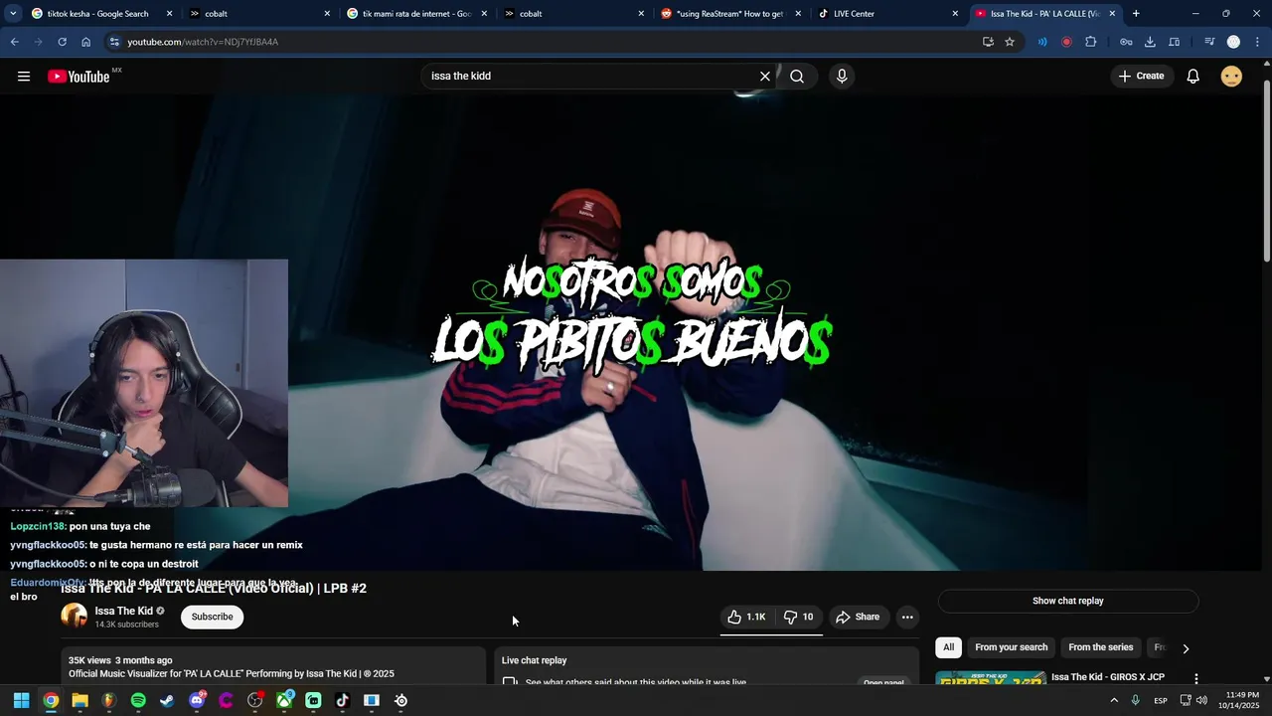This screenshot has height=716, width=1272.
Task: Close the LIVE Center tab
Action: click(955, 14)
